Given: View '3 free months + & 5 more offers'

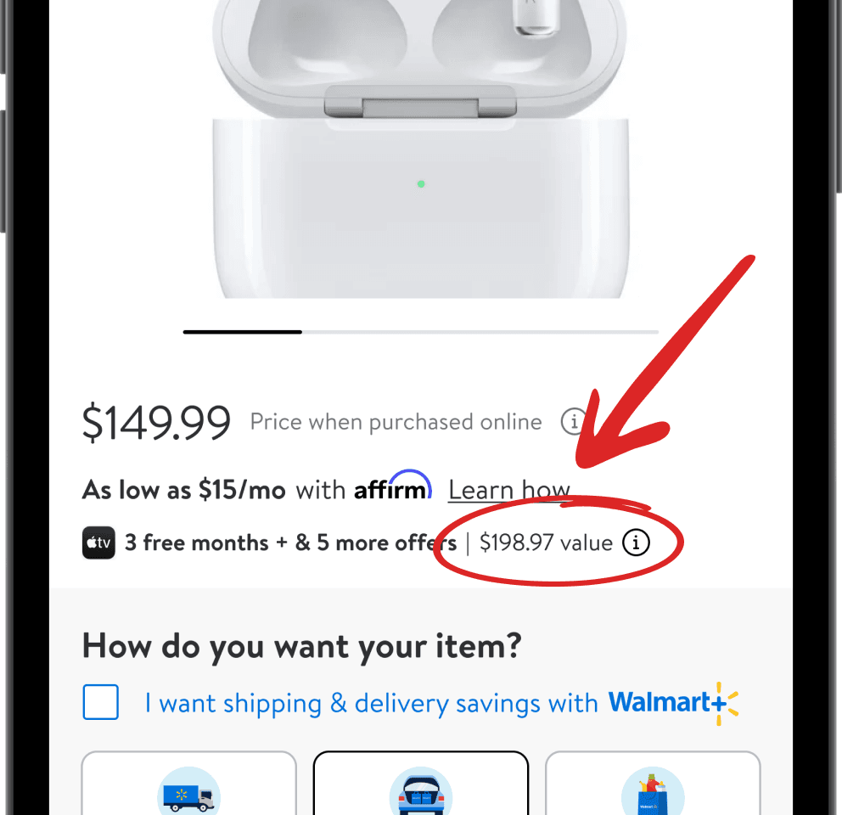Looking at the screenshot, I should click(290, 543).
